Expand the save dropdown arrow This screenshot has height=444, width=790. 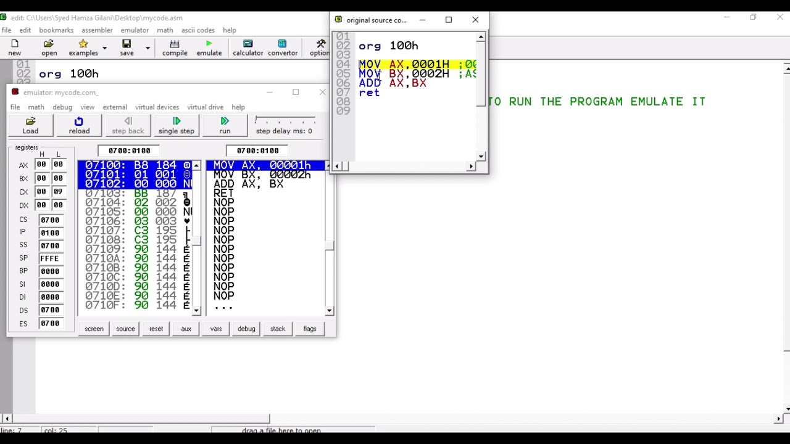click(x=148, y=47)
